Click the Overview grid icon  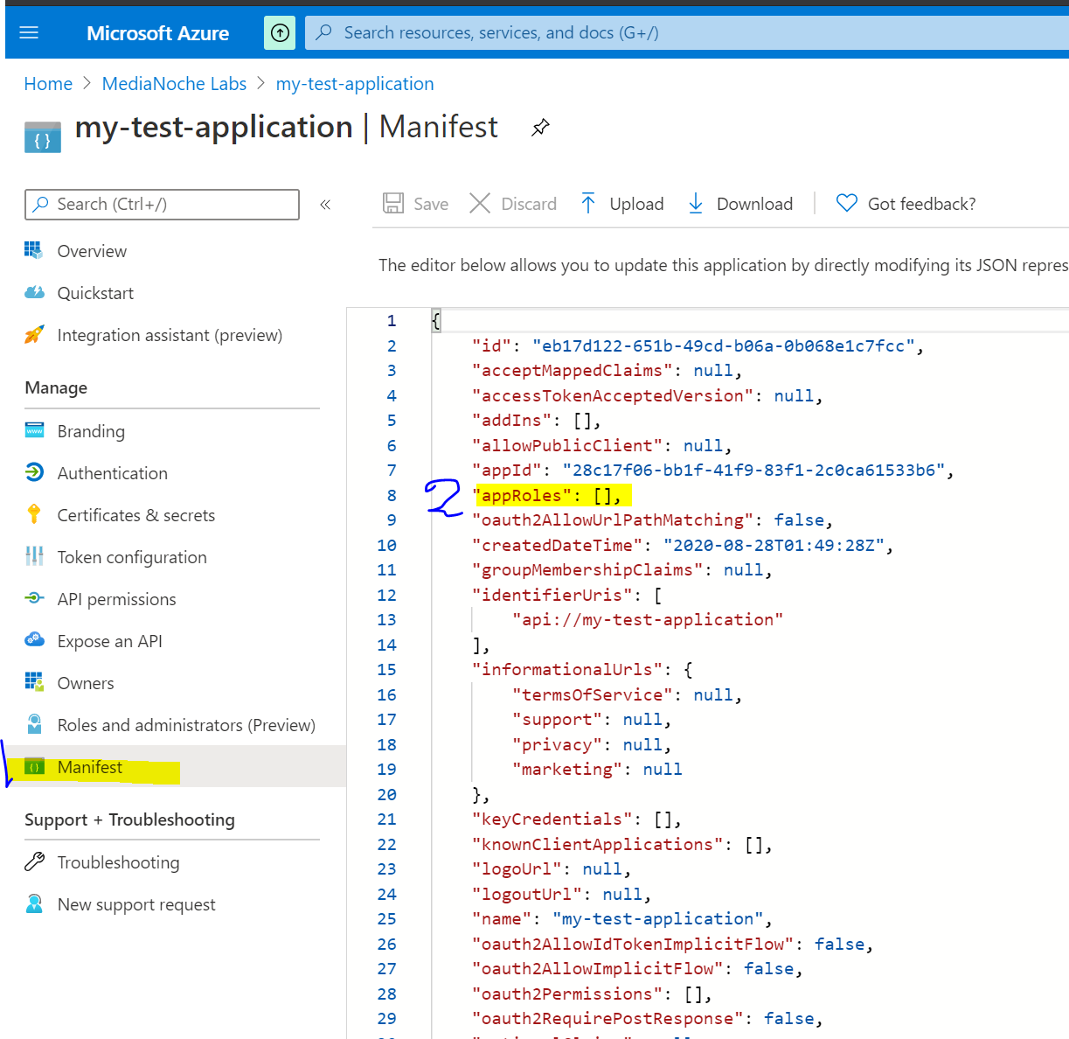click(34, 251)
